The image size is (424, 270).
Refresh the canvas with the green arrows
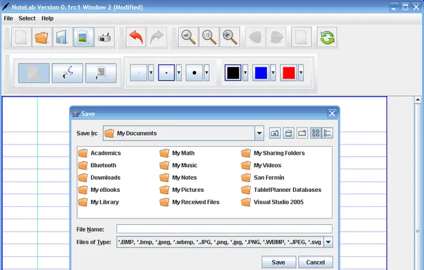click(327, 37)
